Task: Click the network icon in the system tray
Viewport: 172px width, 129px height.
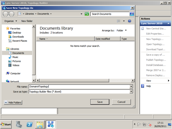Action: [x=144, y=124]
